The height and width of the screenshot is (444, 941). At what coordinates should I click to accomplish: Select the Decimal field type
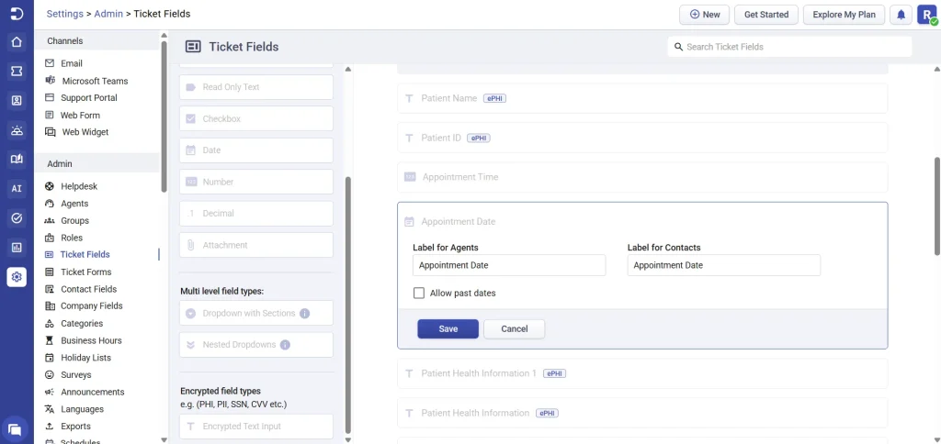(256, 214)
